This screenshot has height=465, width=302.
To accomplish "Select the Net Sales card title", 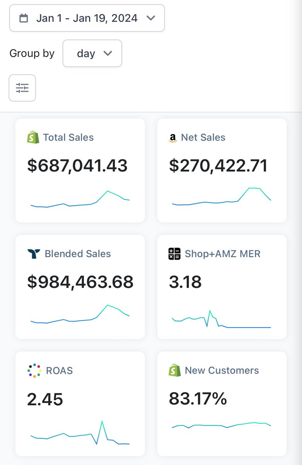I will (x=203, y=137).
